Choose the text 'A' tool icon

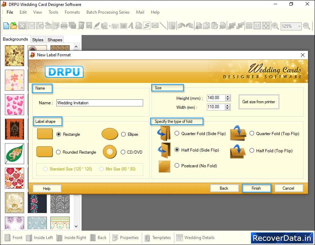131,26
